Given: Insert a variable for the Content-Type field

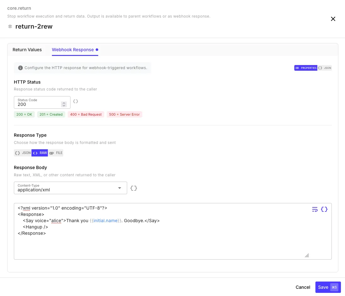Looking at the screenshot, I should (x=133, y=188).
